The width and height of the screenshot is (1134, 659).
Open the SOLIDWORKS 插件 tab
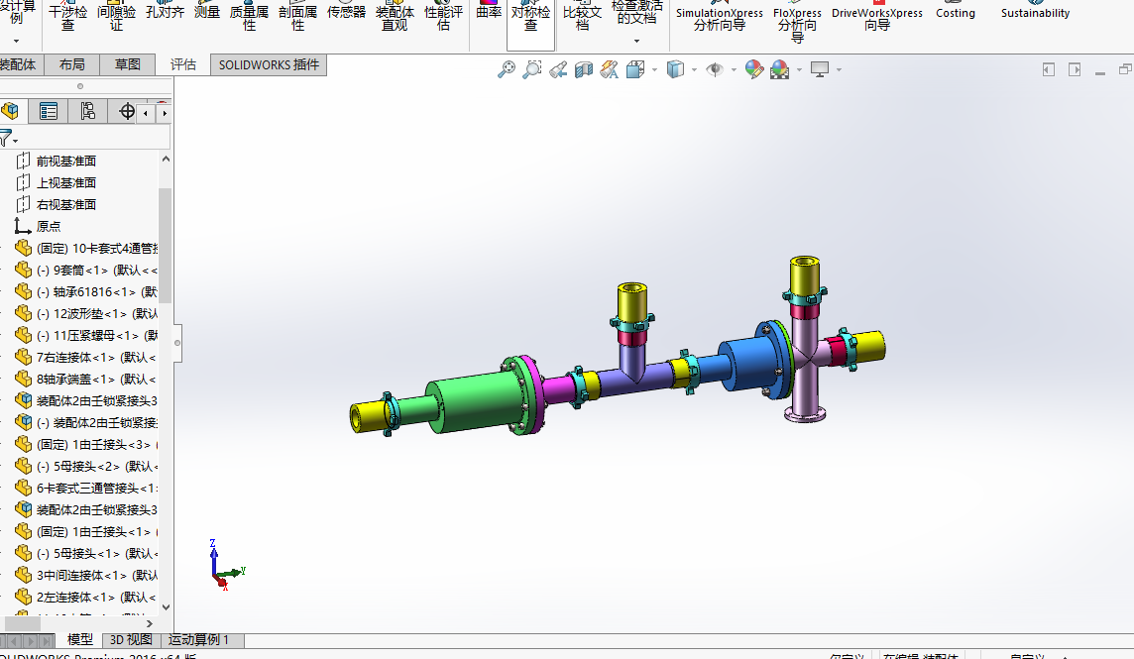pos(269,64)
